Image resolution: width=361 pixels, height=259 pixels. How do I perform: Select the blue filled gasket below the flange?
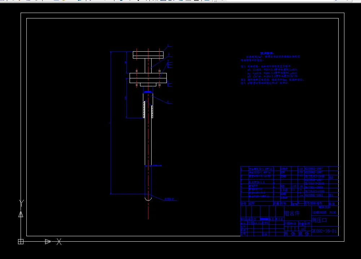148,92
